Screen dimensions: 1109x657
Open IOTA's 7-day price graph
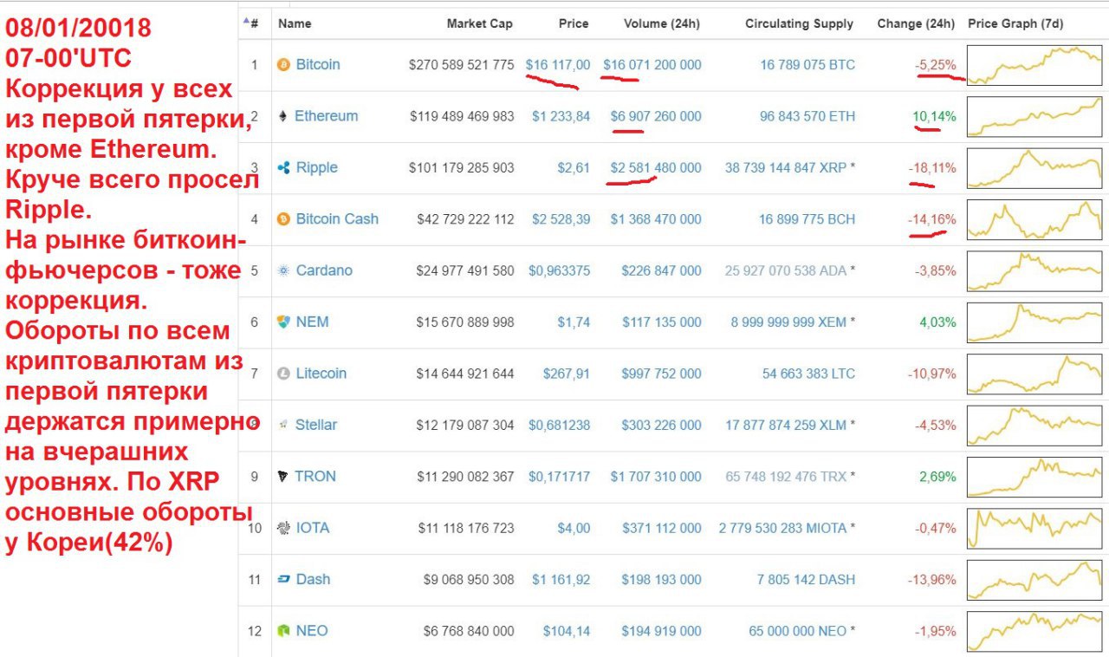tap(1035, 528)
